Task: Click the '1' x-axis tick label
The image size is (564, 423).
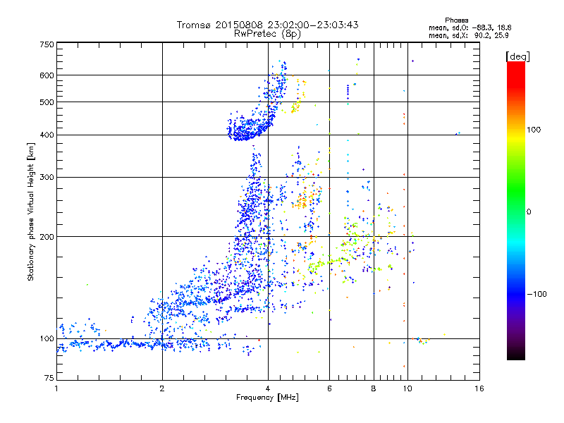Action: 56,388
